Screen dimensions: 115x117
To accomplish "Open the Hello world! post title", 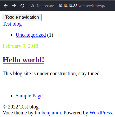I will pyautogui.click(x=23, y=60).
